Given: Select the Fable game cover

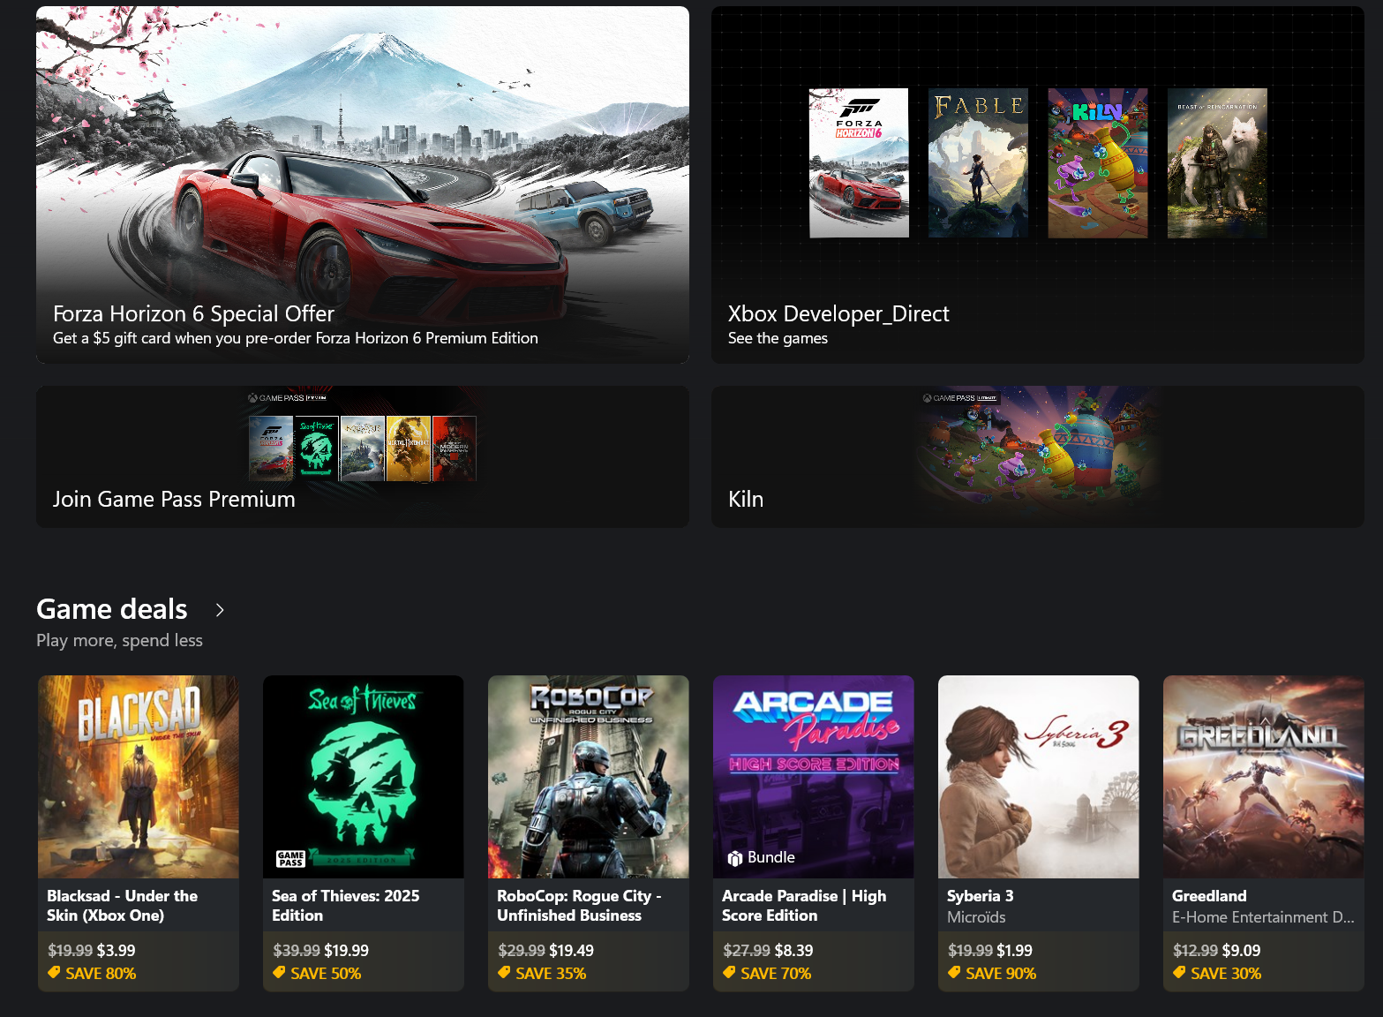Looking at the screenshot, I should coord(978,162).
